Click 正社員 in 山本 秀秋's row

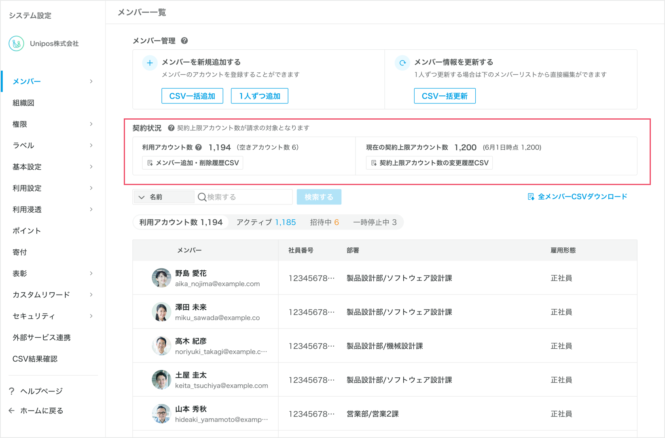pyautogui.click(x=561, y=414)
